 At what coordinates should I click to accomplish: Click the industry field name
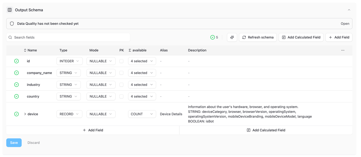pos(33,85)
